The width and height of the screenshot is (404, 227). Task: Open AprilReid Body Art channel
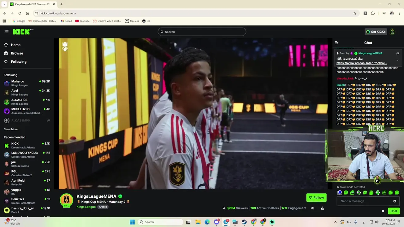coord(27,183)
